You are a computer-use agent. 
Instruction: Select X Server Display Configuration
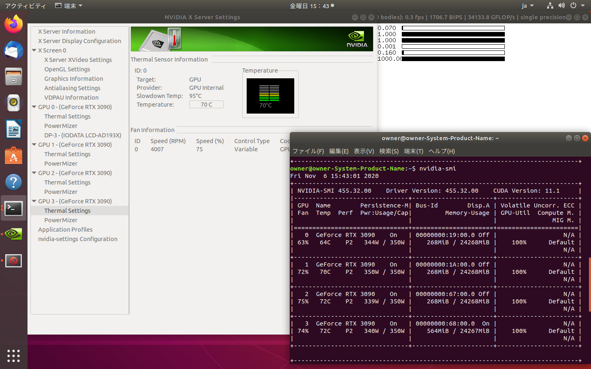(80, 41)
